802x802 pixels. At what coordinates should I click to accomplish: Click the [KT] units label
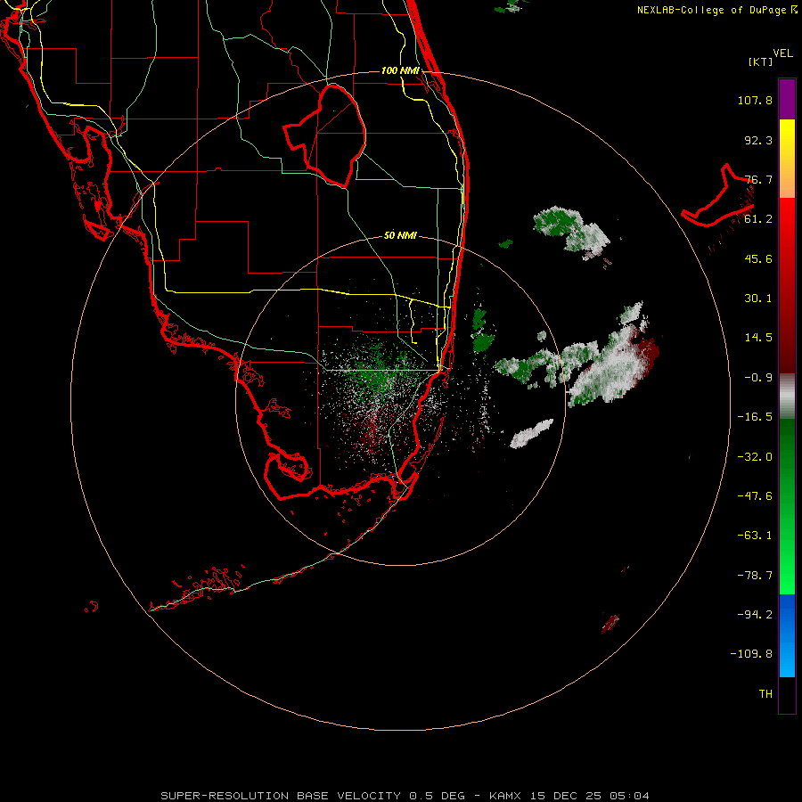point(760,61)
